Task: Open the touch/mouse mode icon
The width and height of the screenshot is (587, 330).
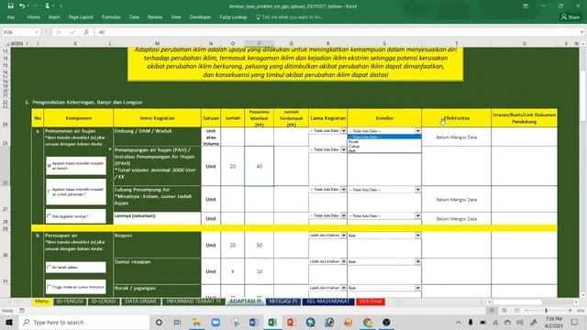Action: 47,6
